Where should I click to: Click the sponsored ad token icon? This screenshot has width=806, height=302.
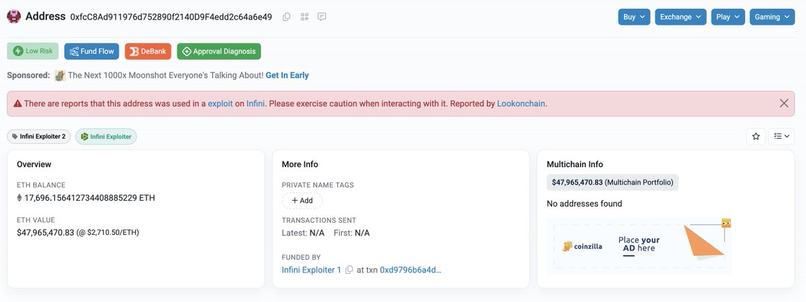point(60,75)
